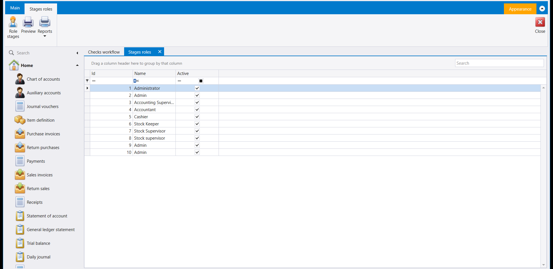Open Return purchases
Viewport: 553px width, 269px height.
tap(43, 148)
